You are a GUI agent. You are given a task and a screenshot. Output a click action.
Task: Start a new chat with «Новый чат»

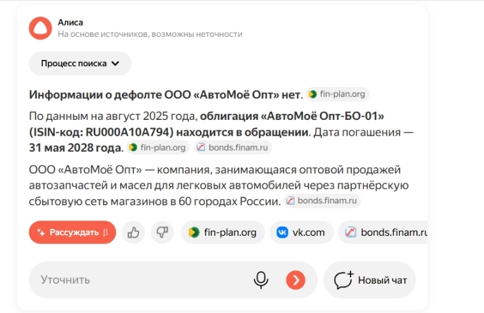click(370, 280)
